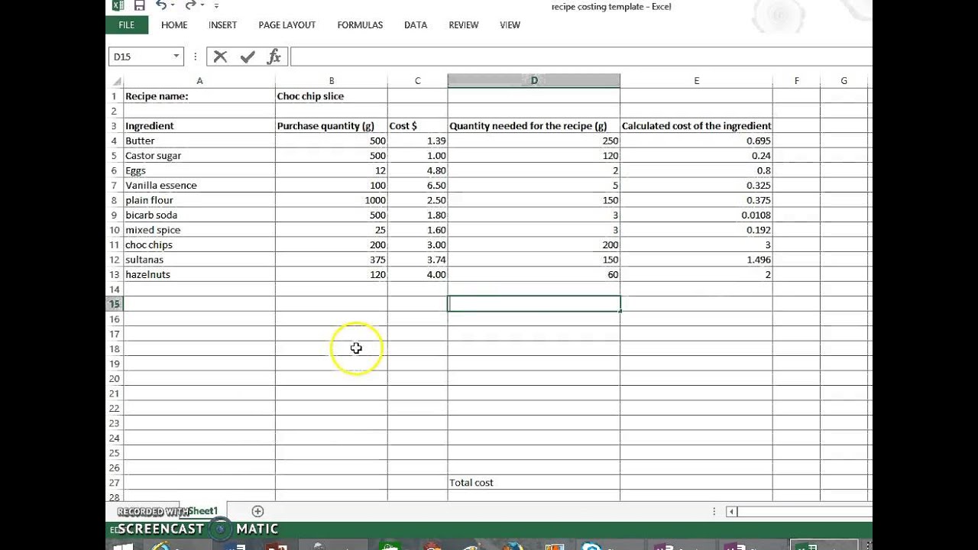This screenshot has height=550, width=978.
Task: Click the 'Castor sugar' cell
Action: [199, 156]
